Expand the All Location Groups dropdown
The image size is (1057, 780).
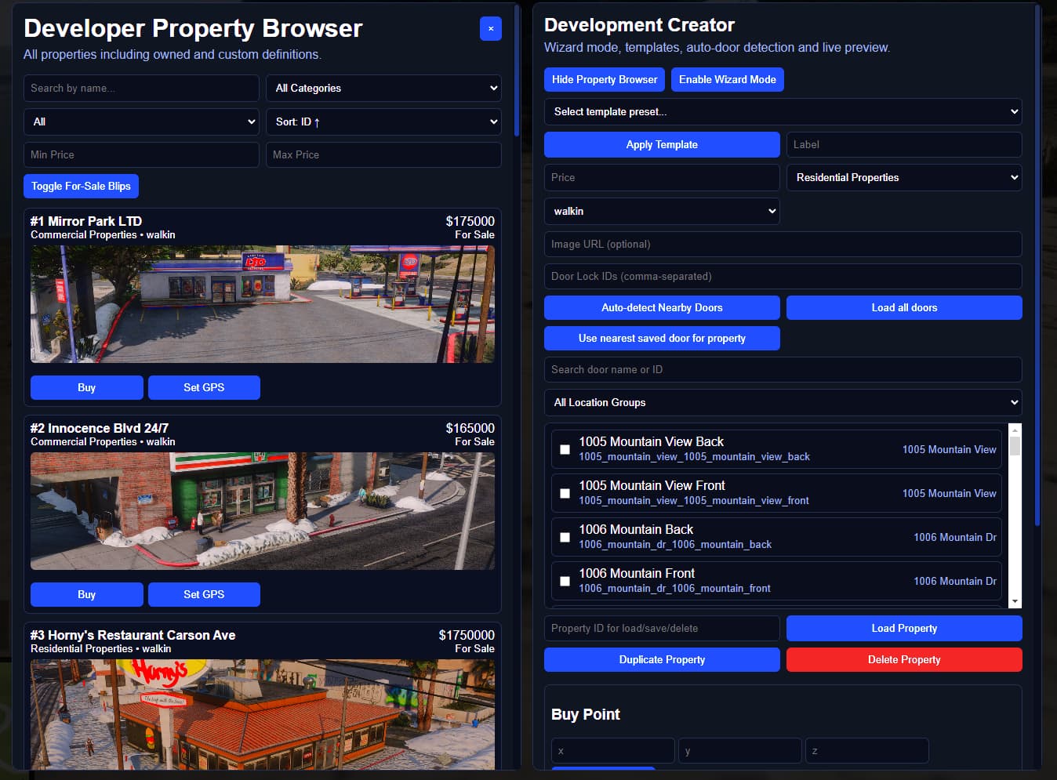click(x=783, y=402)
